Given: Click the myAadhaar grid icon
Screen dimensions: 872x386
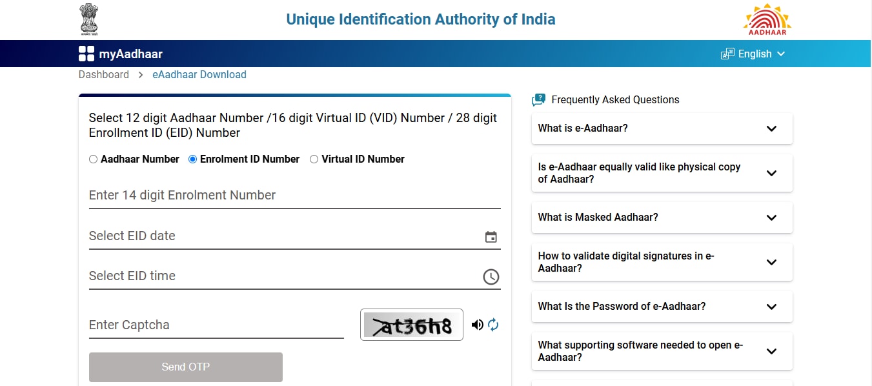Looking at the screenshot, I should pos(86,54).
